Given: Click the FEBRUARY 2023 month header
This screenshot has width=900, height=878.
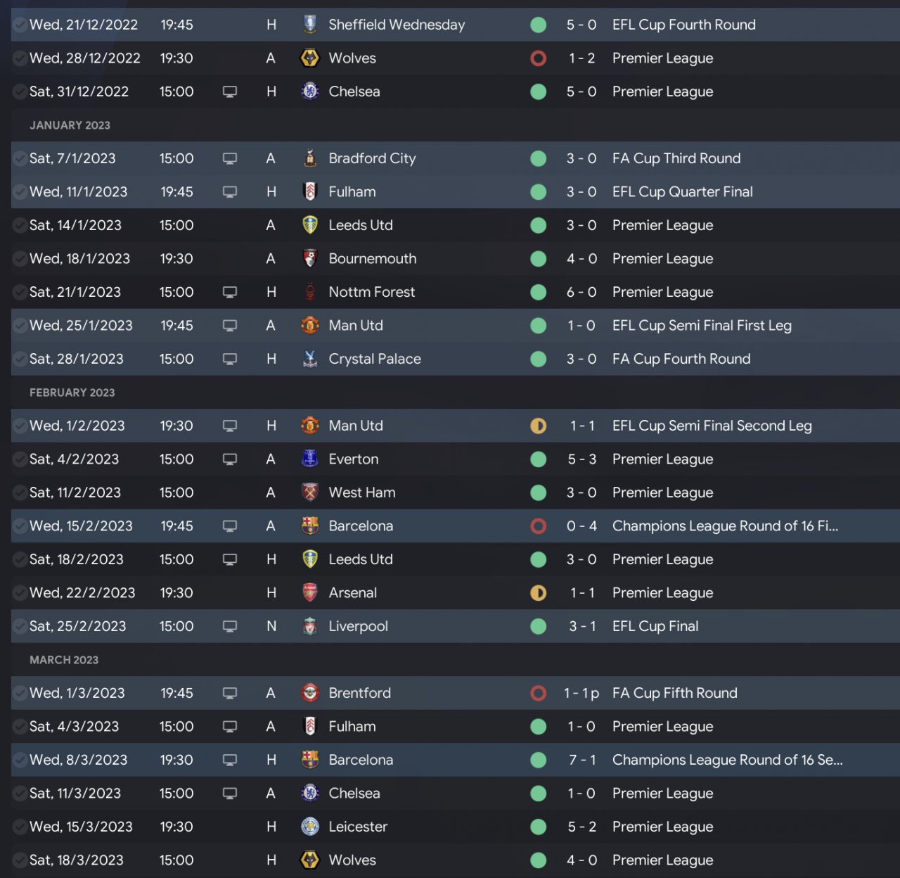Looking at the screenshot, I should [72, 393].
